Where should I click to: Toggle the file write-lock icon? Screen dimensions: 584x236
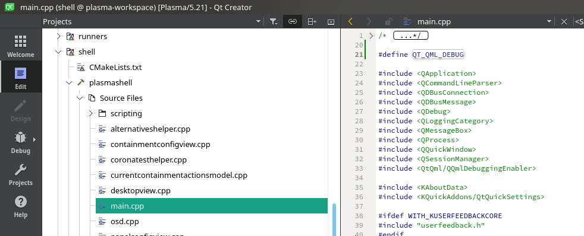tap(388, 21)
